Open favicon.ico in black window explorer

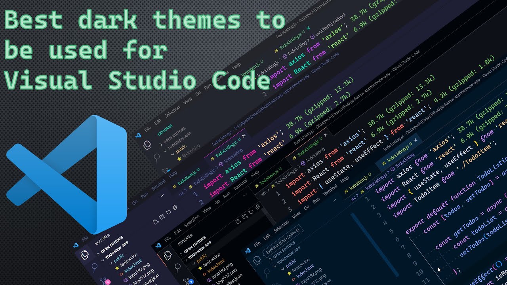coord(212,260)
